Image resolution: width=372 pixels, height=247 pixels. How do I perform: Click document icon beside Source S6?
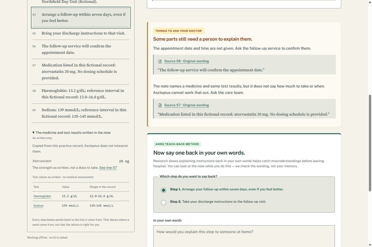(160, 62)
